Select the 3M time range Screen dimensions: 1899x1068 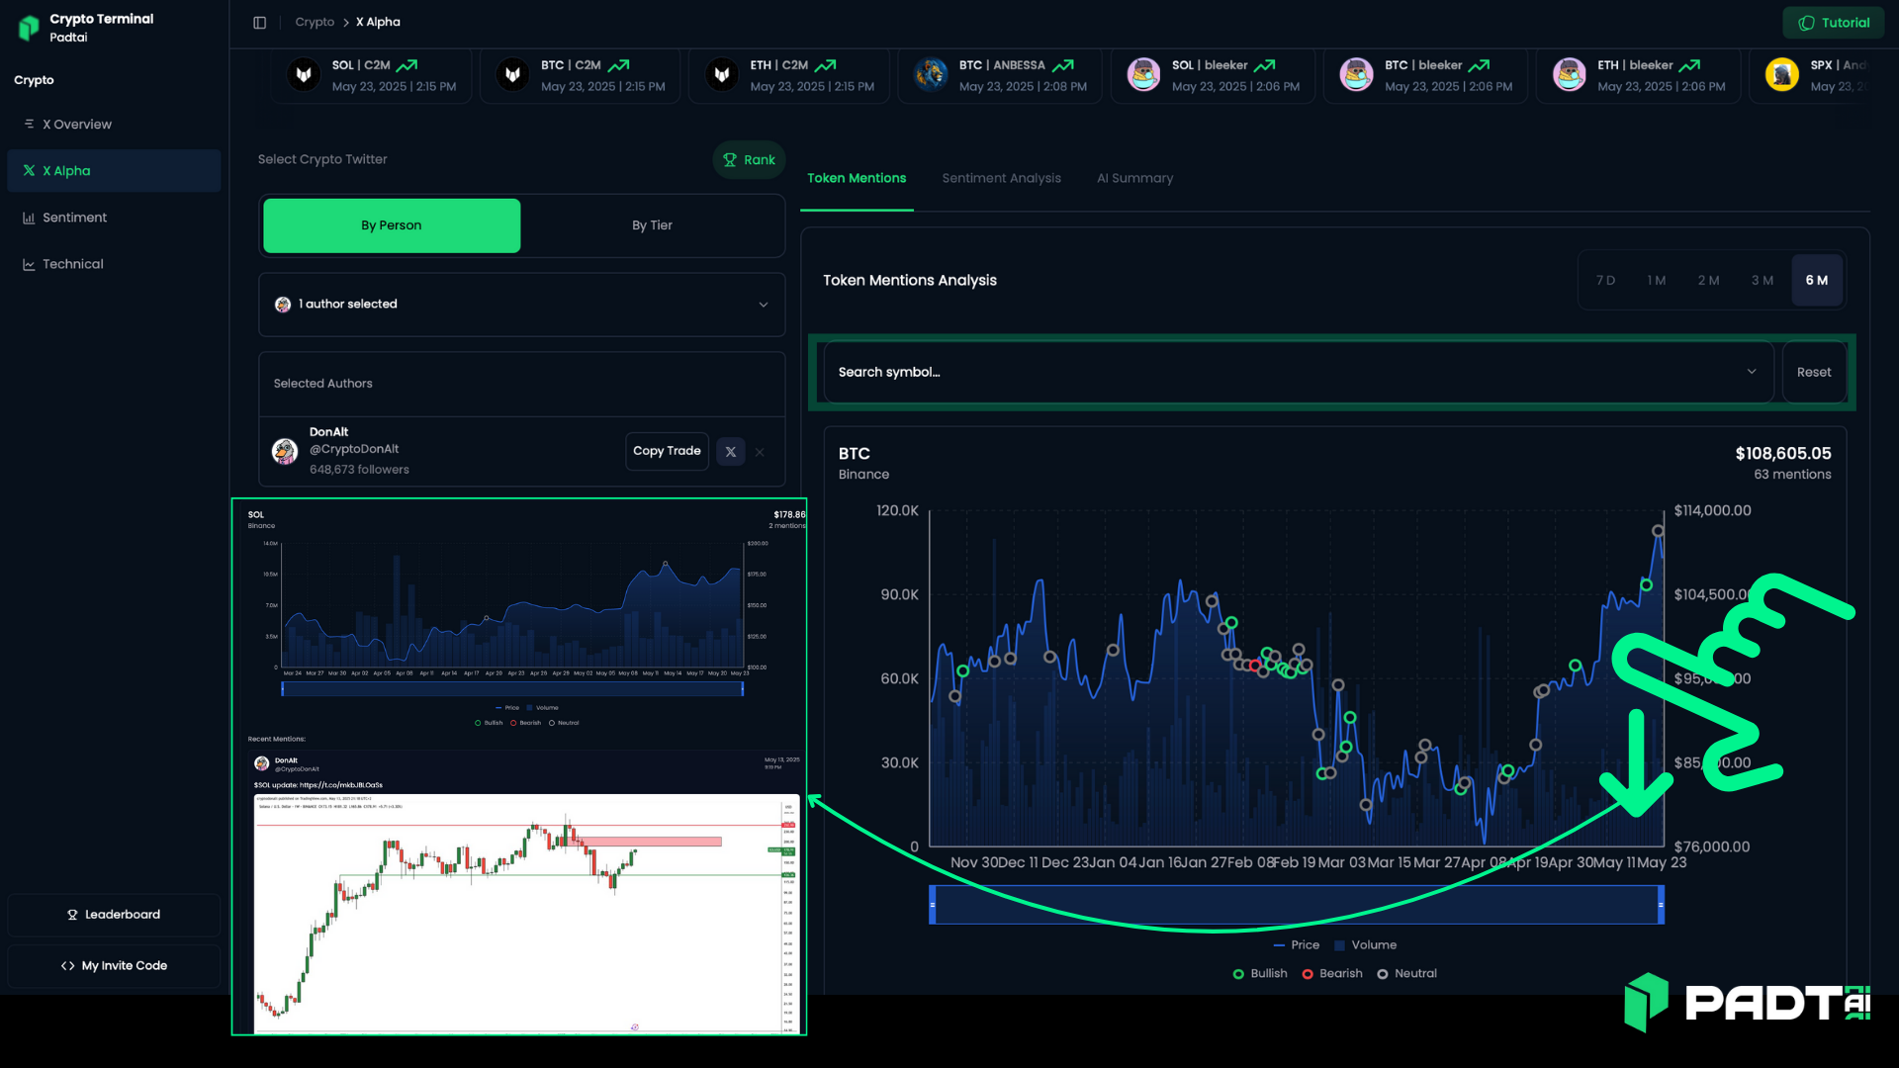(x=1762, y=281)
